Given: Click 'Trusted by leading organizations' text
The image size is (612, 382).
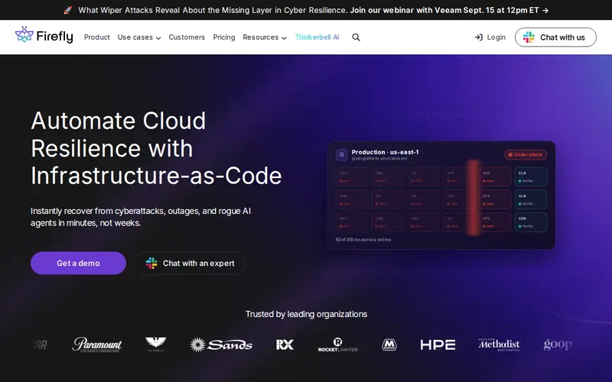Looking at the screenshot, I should coord(306,314).
